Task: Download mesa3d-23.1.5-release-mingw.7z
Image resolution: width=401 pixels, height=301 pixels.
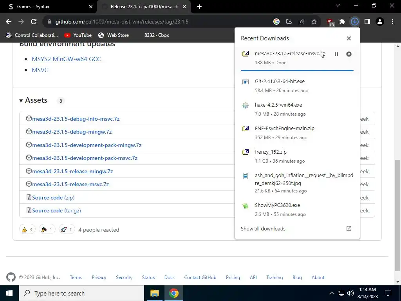Action: pos(72,171)
